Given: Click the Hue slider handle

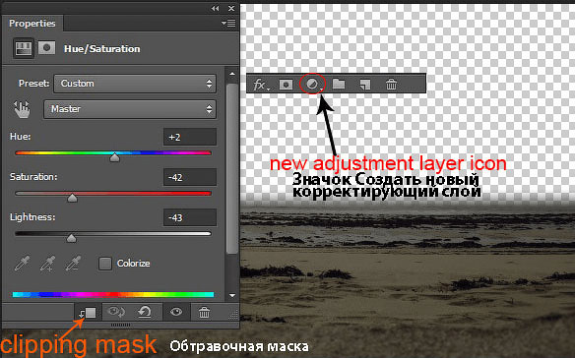Looking at the screenshot, I should (115, 157).
